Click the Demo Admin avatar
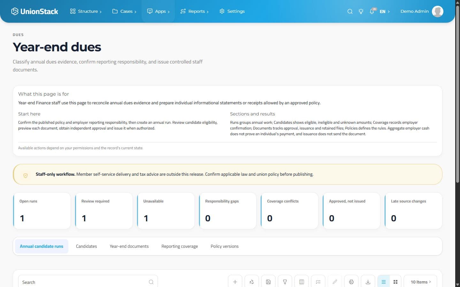The image size is (460, 287). [437, 11]
